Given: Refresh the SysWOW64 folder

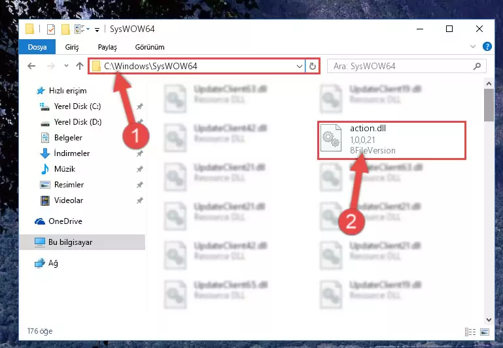Looking at the screenshot, I should [313, 67].
